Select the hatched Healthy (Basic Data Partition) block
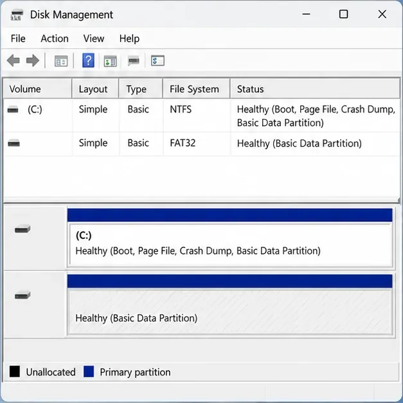Viewport: 403px width, 403px height. tap(231, 312)
